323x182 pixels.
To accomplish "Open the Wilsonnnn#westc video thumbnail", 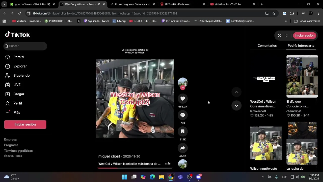I will 266,143.
